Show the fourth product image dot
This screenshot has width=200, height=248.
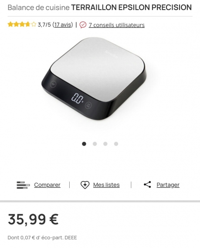[116, 144]
